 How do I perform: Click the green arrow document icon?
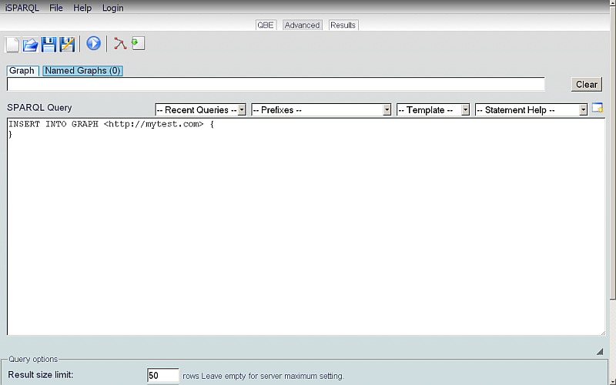(x=138, y=43)
